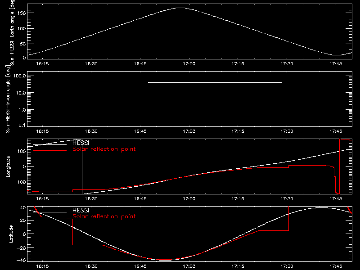
Task: Click the '100' tick on Earth angle axis
Action: click(x=21, y=28)
